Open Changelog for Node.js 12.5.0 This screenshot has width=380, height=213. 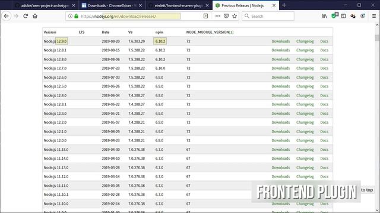pyautogui.click(x=305, y=86)
